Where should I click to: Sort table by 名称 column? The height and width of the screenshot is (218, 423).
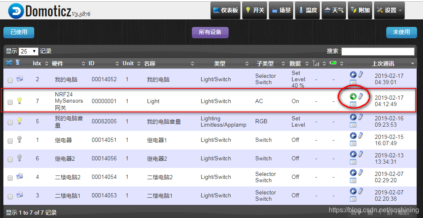169,64
